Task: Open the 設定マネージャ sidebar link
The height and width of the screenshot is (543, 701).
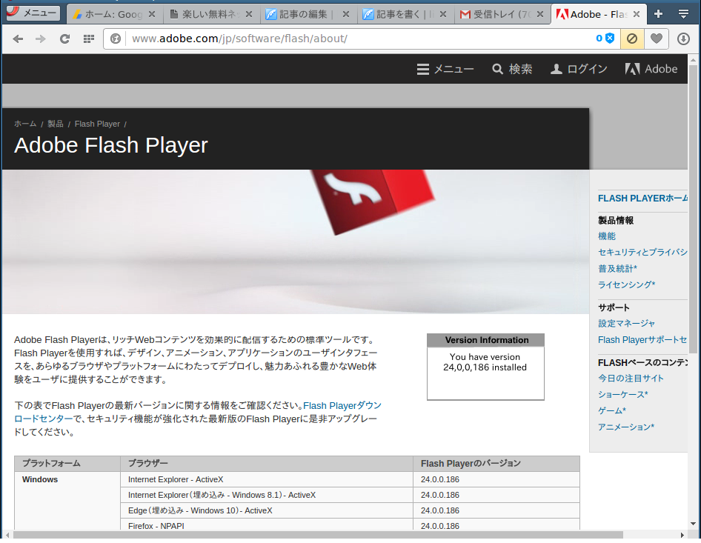Action: (626, 324)
